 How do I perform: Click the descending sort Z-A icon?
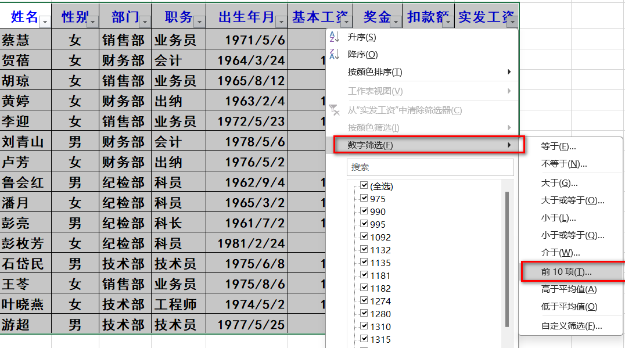tap(334, 55)
